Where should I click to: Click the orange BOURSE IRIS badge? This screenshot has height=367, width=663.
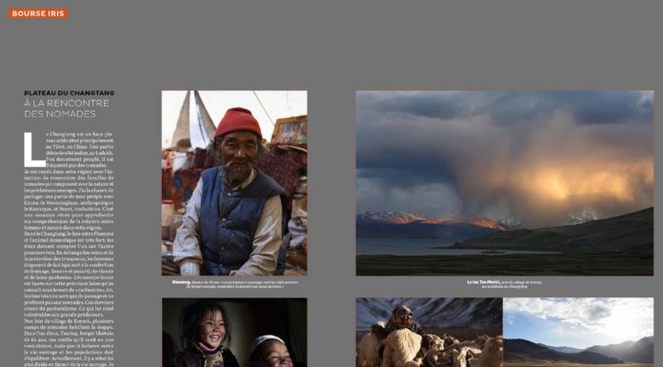pos(38,13)
